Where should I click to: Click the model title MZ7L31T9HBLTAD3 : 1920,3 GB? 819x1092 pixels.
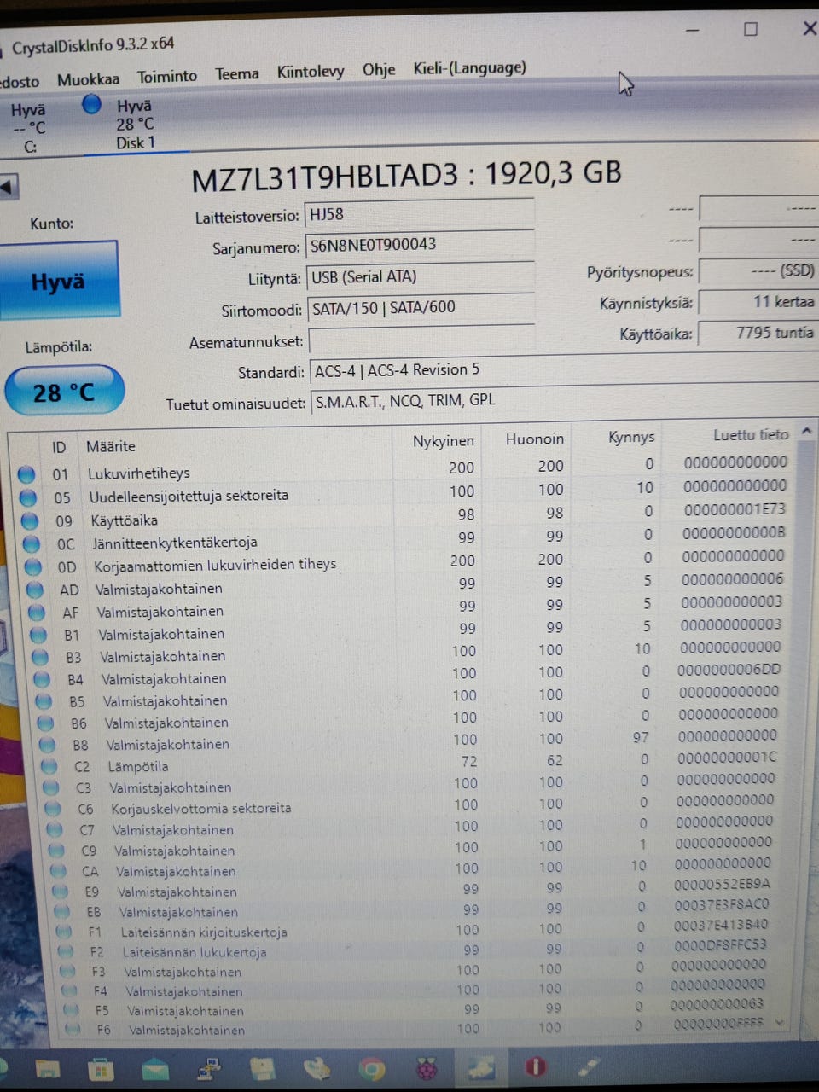(406, 176)
